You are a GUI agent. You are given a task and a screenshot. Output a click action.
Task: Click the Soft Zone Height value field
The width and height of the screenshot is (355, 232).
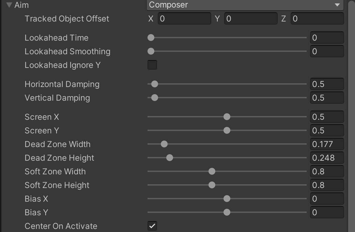pos(327,185)
